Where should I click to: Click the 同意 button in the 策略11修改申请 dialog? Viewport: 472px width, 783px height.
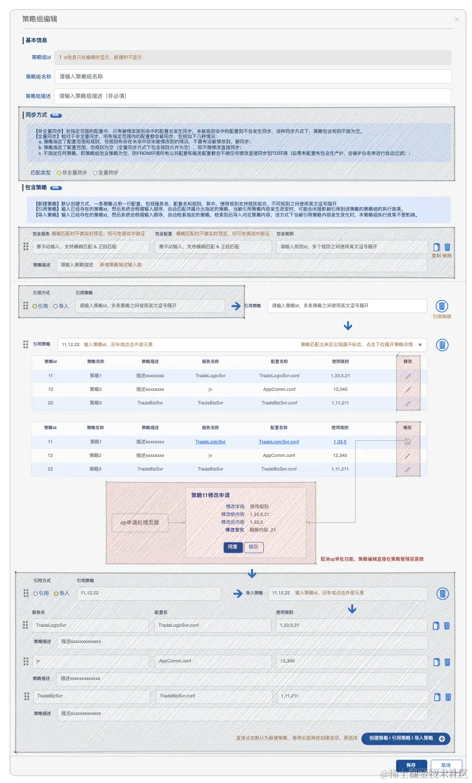click(233, 547)
